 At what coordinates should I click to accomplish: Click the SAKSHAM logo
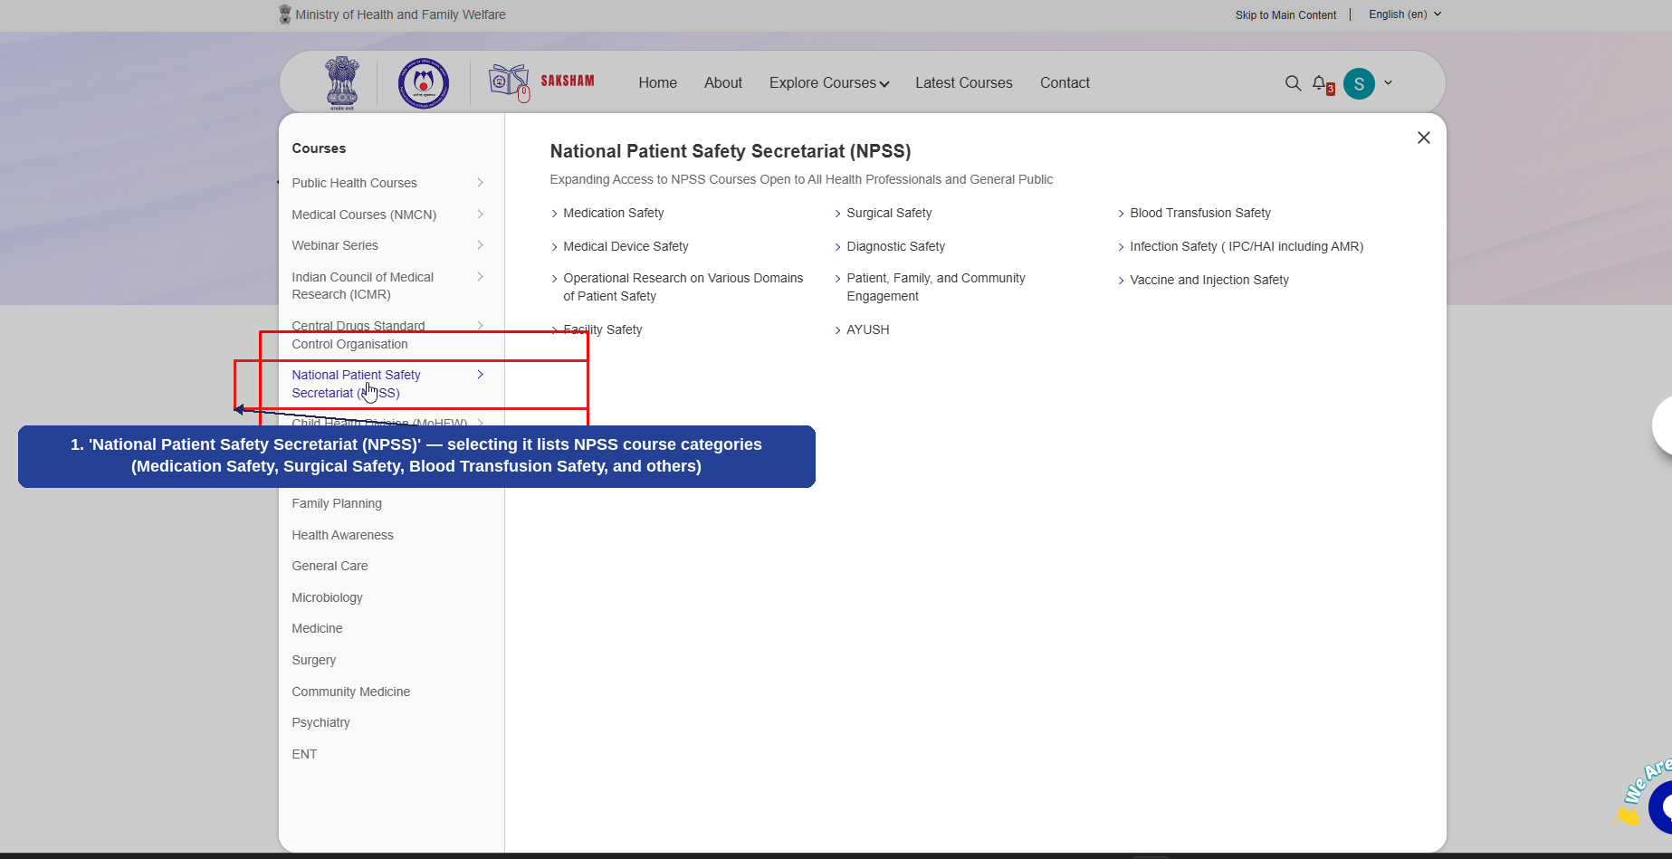coord(541,82)
